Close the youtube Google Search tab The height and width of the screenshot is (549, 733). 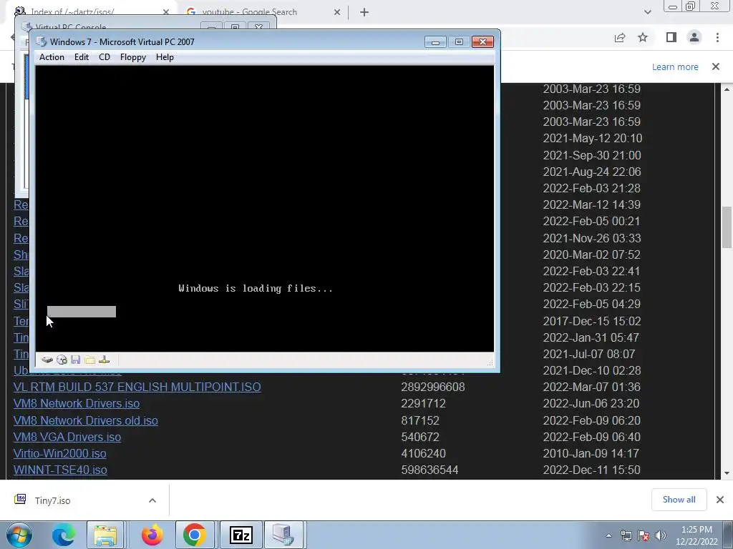337,12
